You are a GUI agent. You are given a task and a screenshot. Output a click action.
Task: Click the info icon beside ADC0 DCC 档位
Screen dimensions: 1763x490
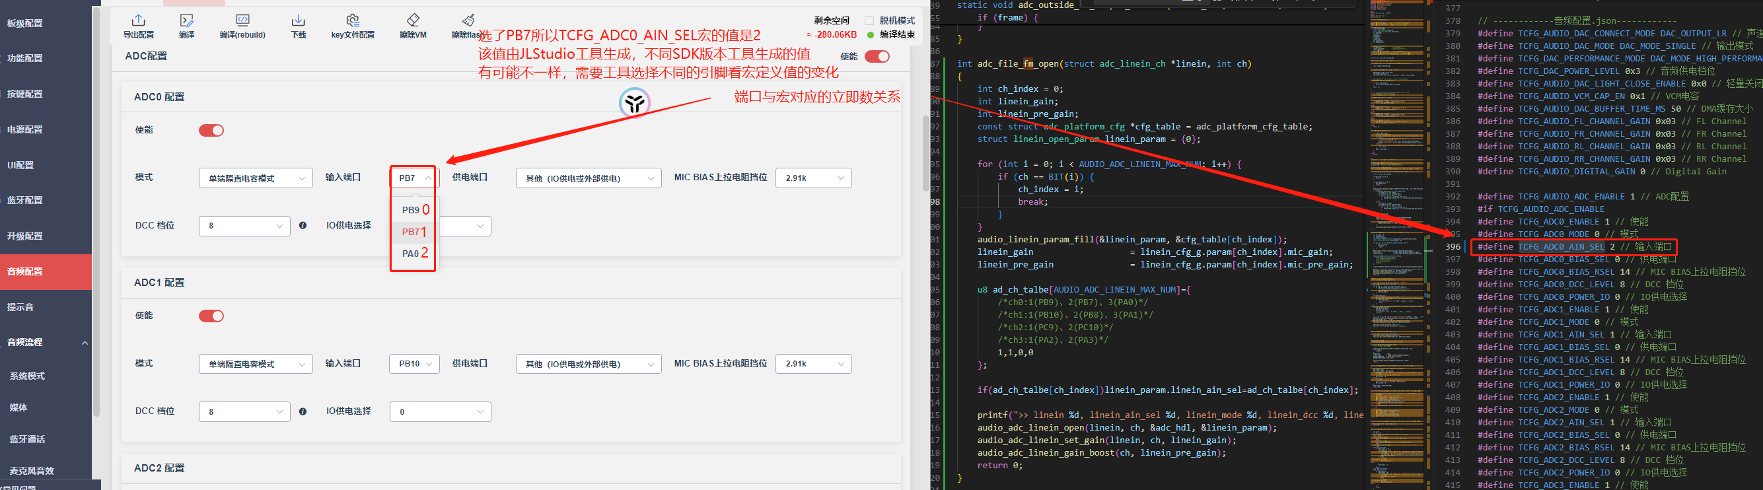[303, 225]
